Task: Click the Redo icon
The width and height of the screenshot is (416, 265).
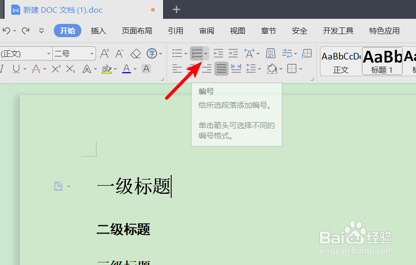Action: click(x=25, y=31)
